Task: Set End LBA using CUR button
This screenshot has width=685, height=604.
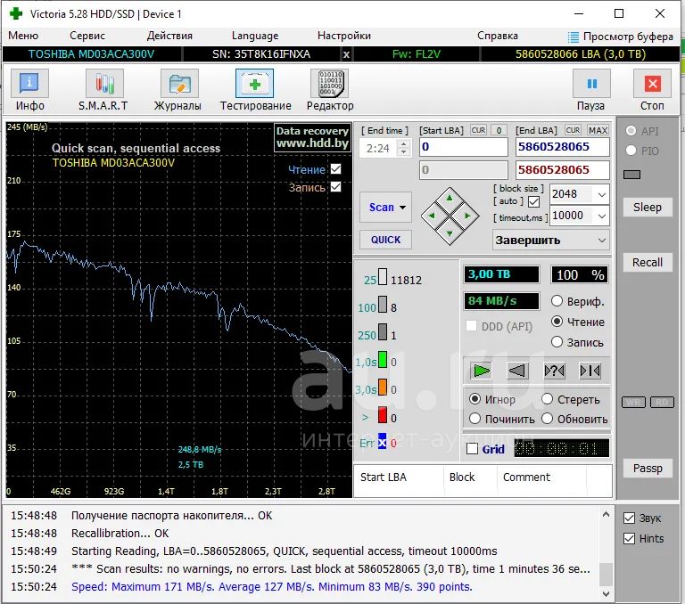Action: point(573,130)
